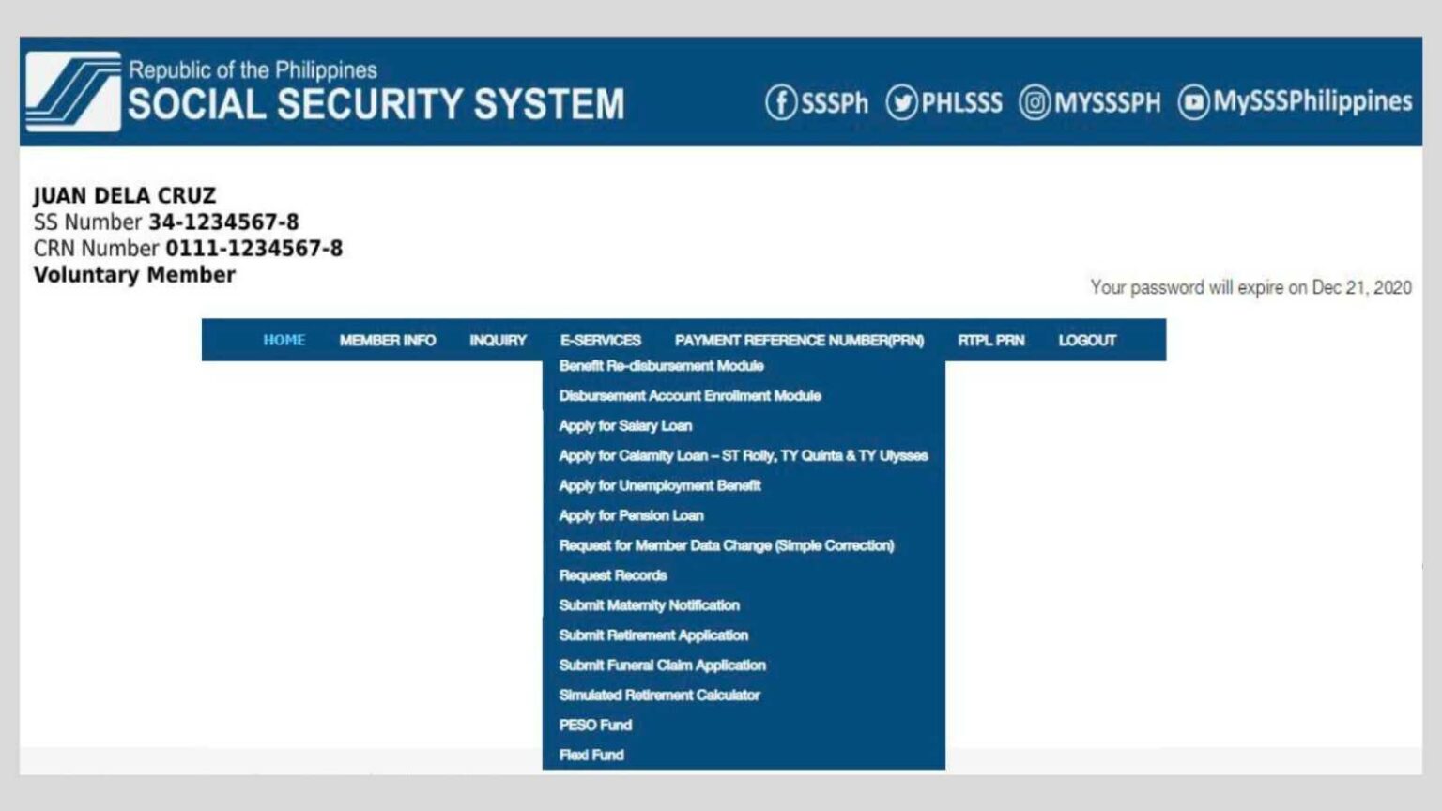The height and width of the screenshot is (811, 1442).
Task: Open the MySSSPhilippines YouTube icon
Action: [x=1192, y=103]
